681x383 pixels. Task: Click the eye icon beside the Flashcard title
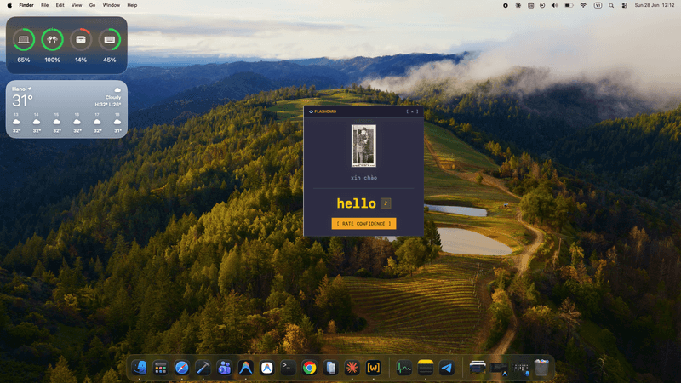tap(311, 111)
